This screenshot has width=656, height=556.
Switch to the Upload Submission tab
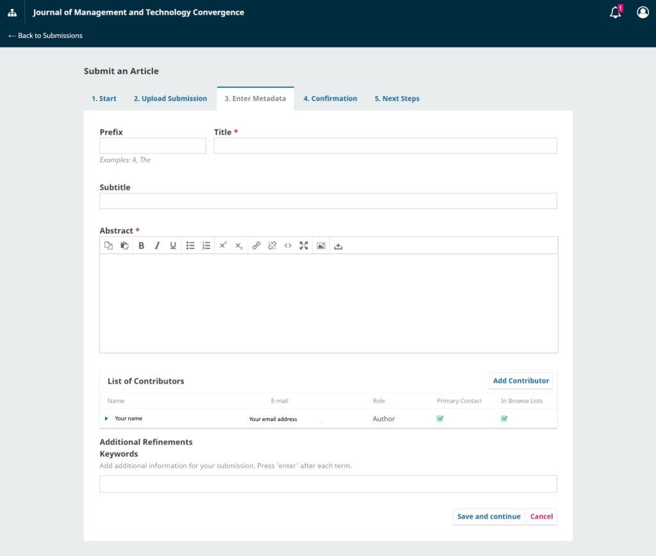pos(170,99)
